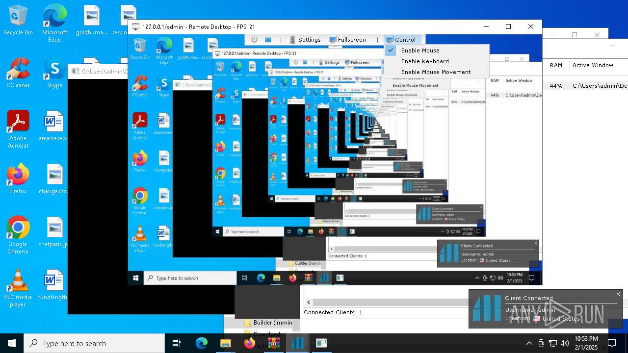Select the 44% RAM cell in client list
The image size is (628, 353).
tap(556, 86)
